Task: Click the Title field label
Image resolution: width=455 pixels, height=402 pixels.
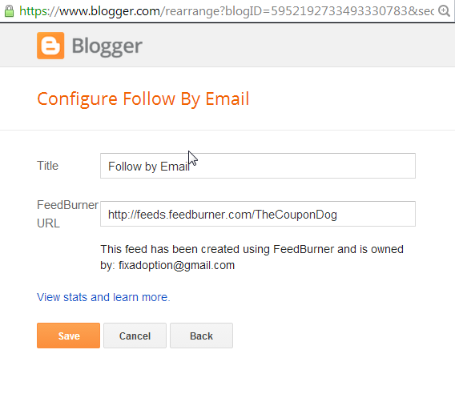Action: pyautogui.click(x=47, y=166)
